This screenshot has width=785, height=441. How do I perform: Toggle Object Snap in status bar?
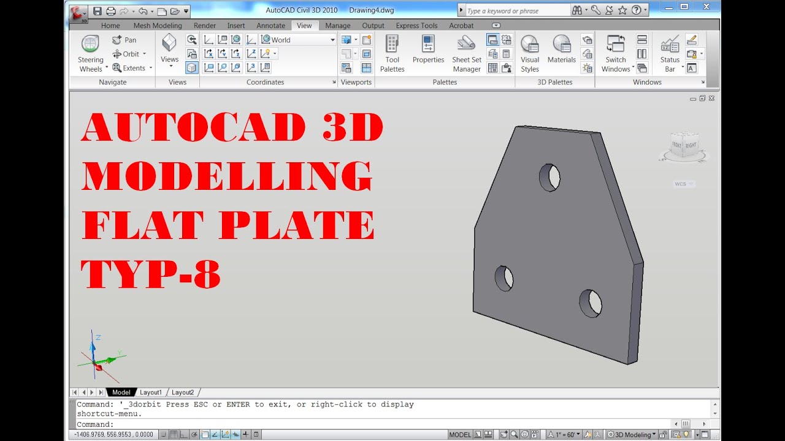click(x=205, y=435)
